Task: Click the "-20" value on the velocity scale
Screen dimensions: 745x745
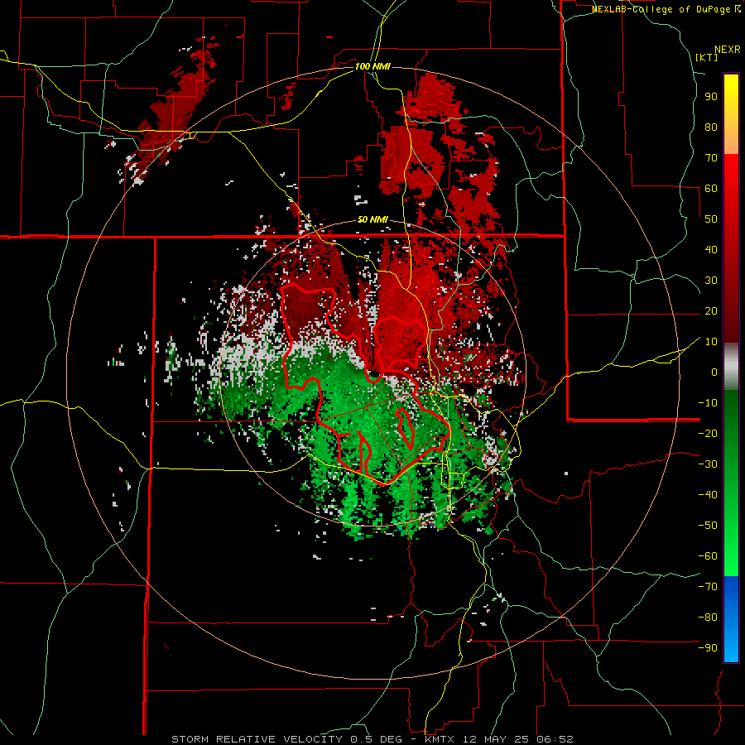Action: tap(708, 434)
